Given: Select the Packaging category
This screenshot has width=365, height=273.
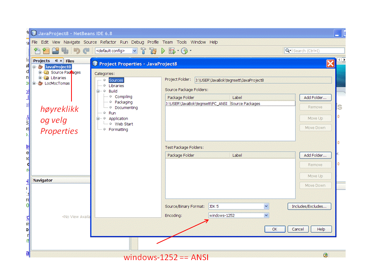Looking at the screenshot, I should 124,102.
